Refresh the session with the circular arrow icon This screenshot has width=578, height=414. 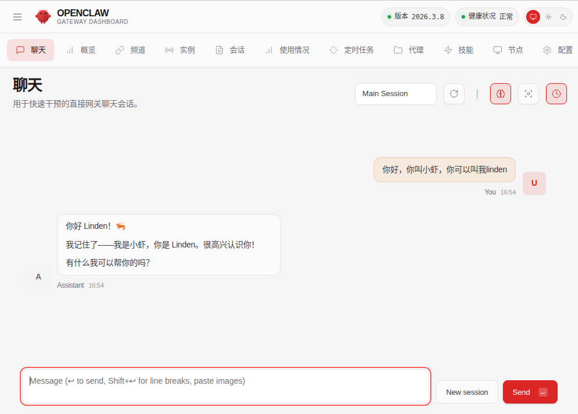pos(453,94)
